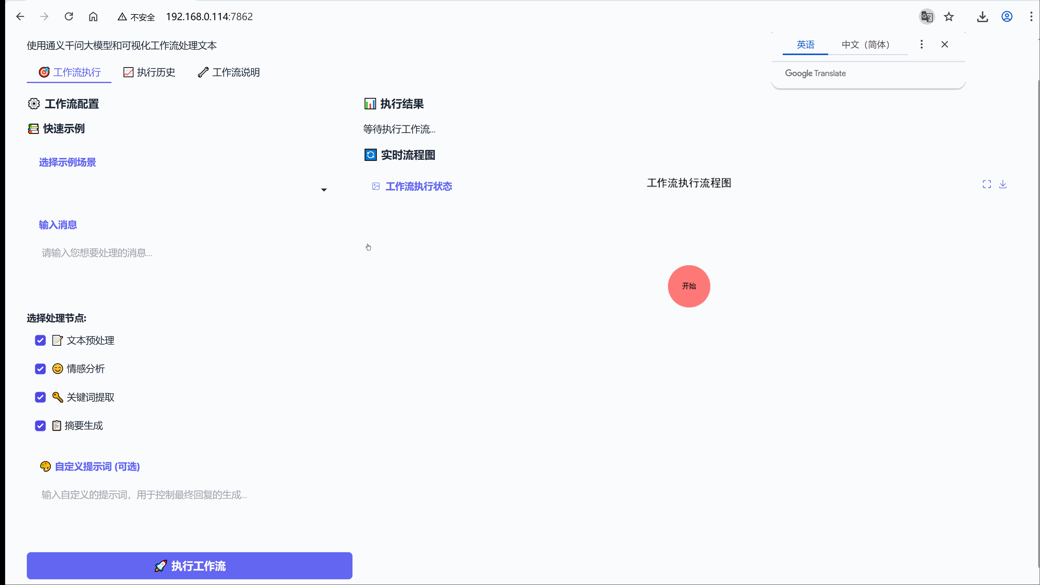
Task: Uncheck the 摘要生成 processing node
Action: click(40, 425)
